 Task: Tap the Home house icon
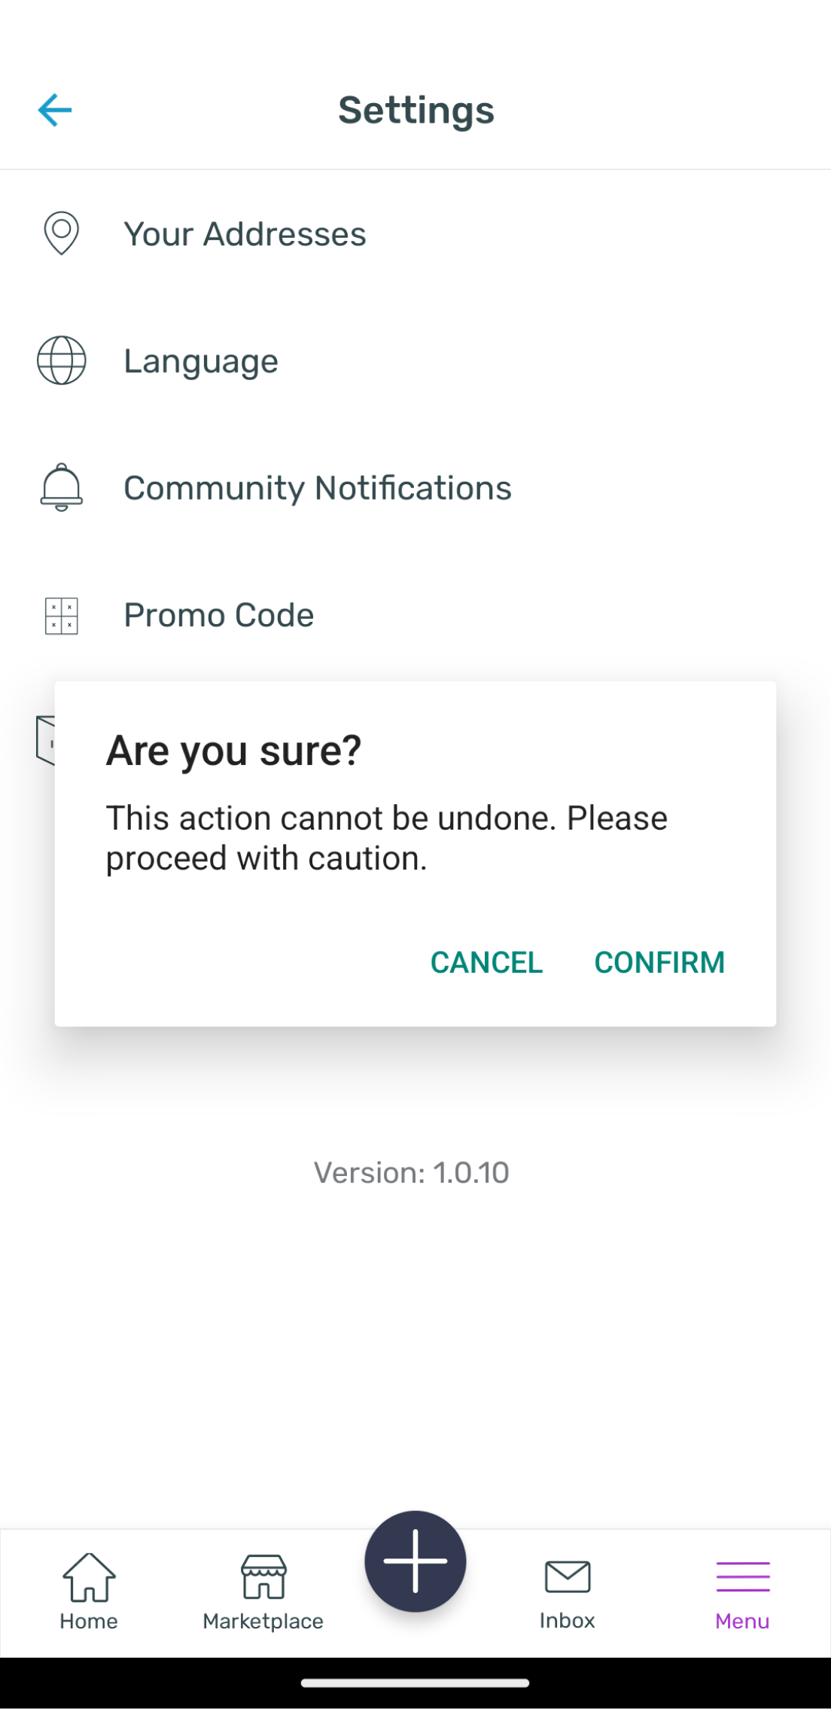click(x=89, y=1577)
